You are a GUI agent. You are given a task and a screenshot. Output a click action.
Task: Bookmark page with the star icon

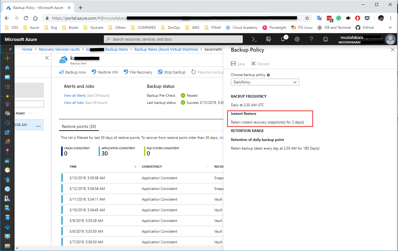307,18
